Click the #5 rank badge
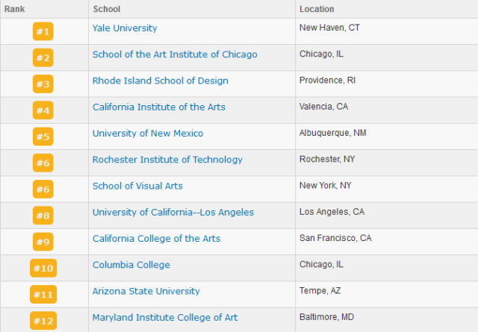 [x=43, y=137]
